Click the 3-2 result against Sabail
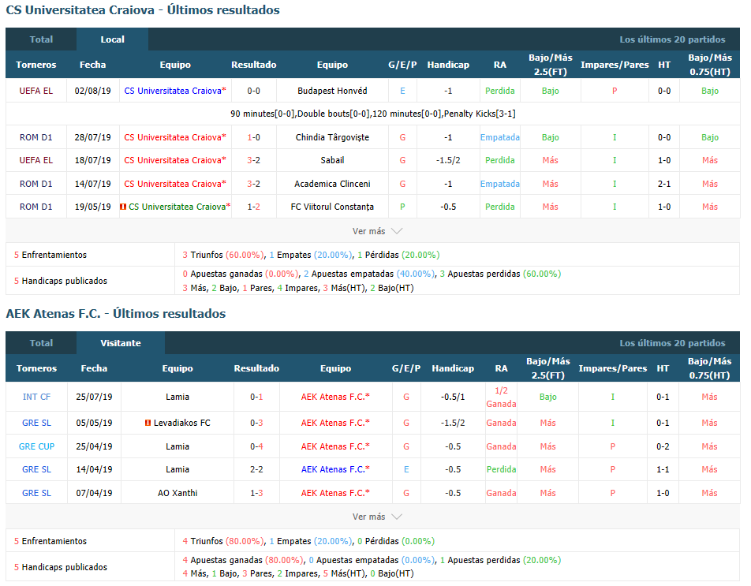The image size is (751, 586). click(254, 160)
